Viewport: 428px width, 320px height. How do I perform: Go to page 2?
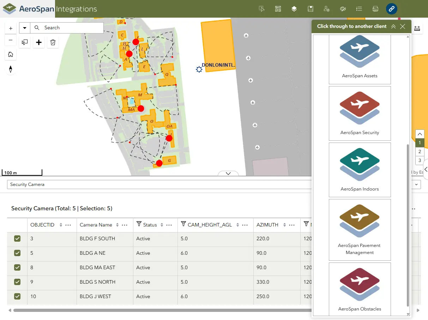point(420,152)
